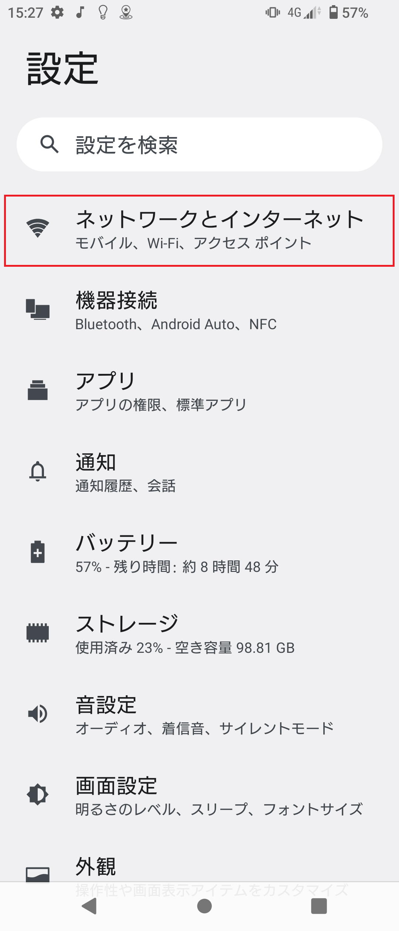The width and height of the screenshot is (399, 931).
Task: Tap the 機器接続 devices icon
Action: [38, 309]
